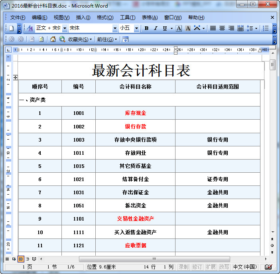Click the Search the Web icon

pos(62,39)
